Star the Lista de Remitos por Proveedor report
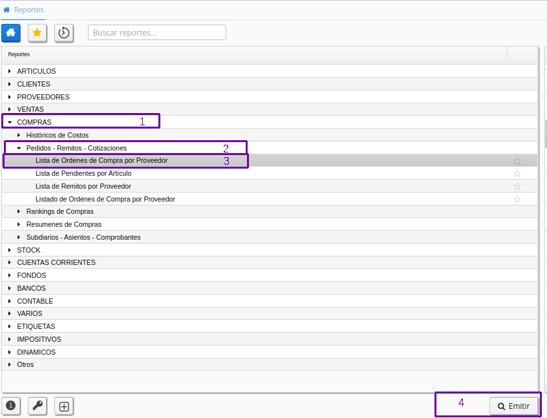Image resolution: width=547 pixels, height=418 pixels. (x=517, y=186)
